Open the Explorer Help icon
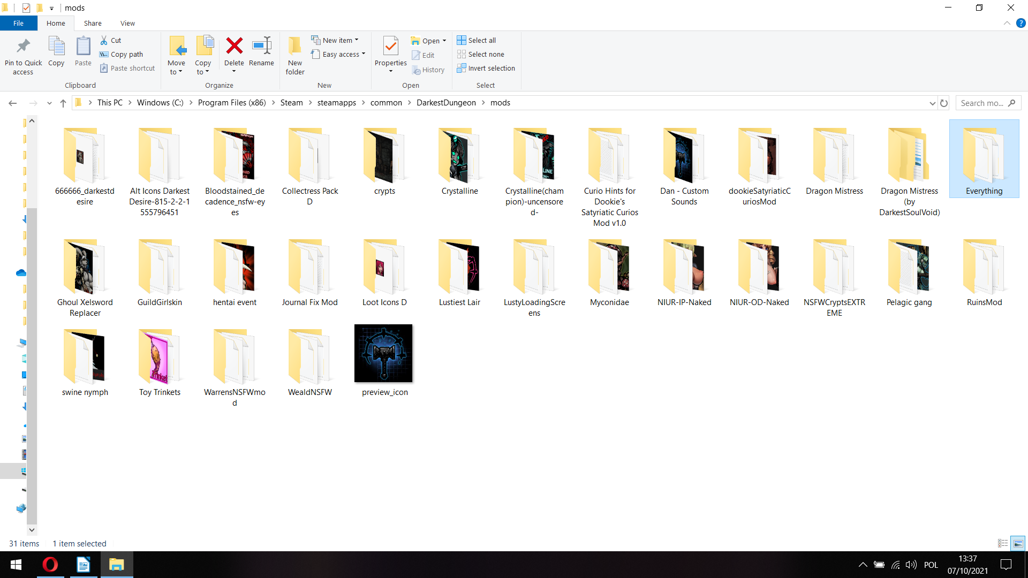The height and width of the screenshot is (578, 1028). [1021, 23]
